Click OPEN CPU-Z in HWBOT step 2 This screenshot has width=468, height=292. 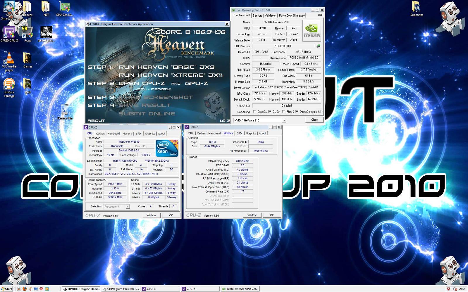coord(142,83)
